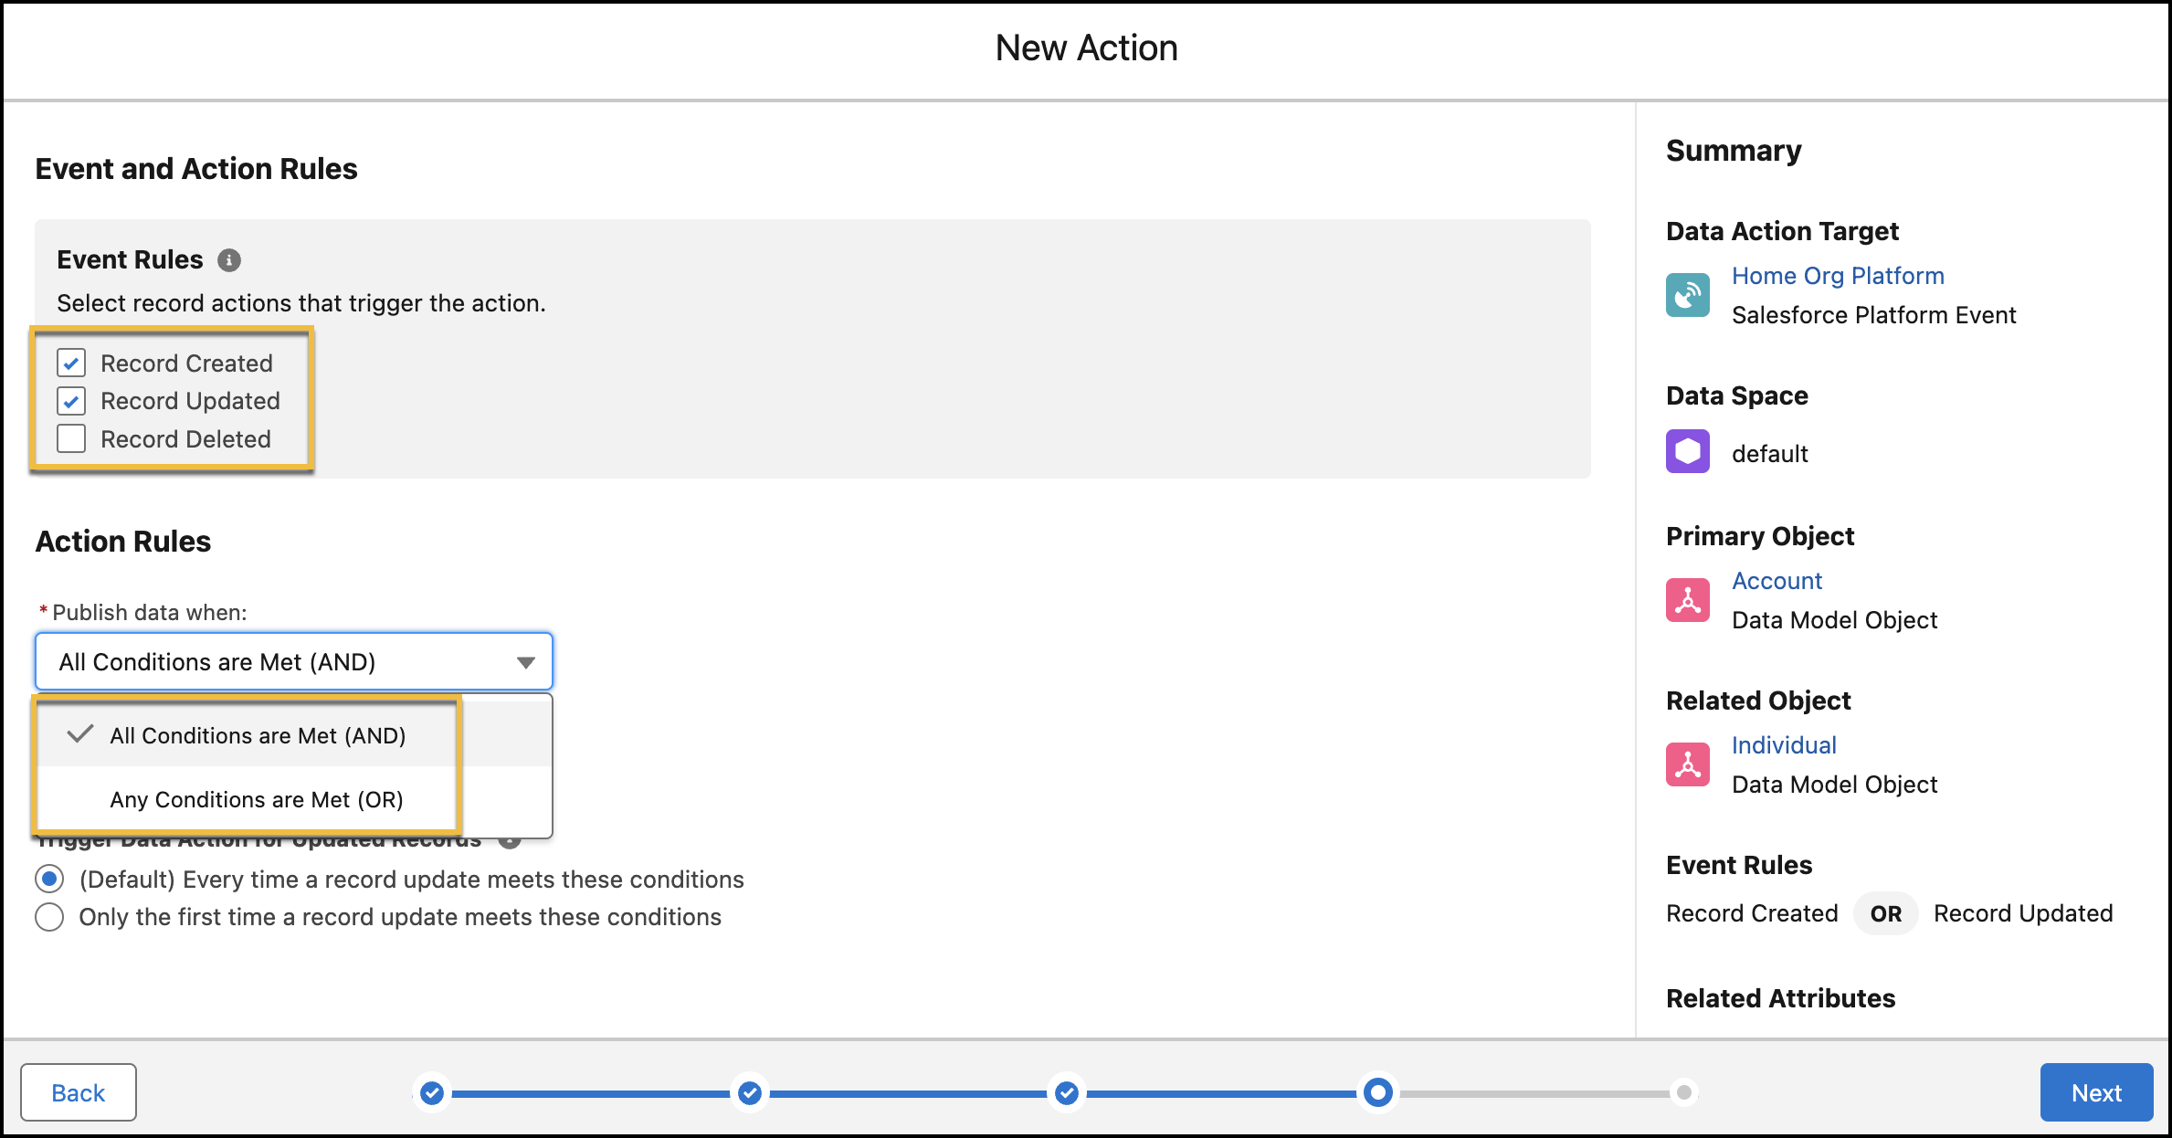Click the Account data model object icon
Viewport: 2172px width, 1138px height.
(x=1687, y=600)
